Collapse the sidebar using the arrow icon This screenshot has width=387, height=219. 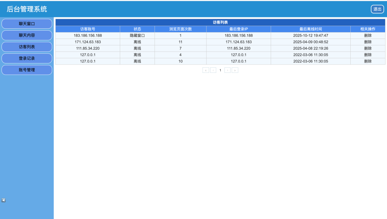tap(4, 200)
